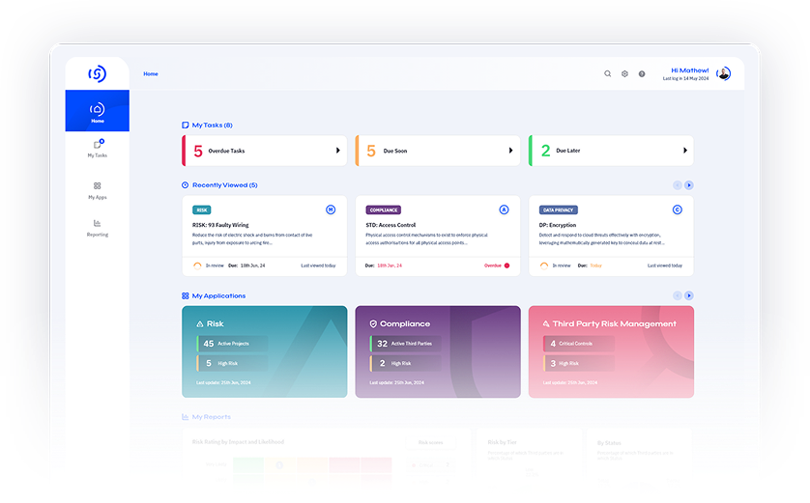The image size is (810, 503).
Task: Open Reporting in the sidebar
Action: click(x=98, y=227)
